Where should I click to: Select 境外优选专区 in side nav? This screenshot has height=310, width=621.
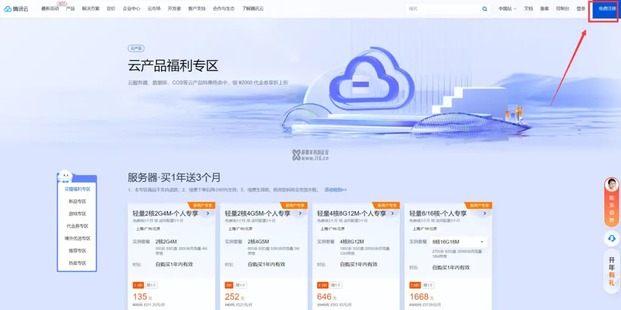tap(77, 239)
